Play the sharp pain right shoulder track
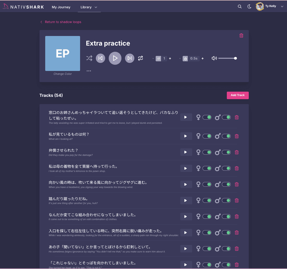 tap(186, 233)
